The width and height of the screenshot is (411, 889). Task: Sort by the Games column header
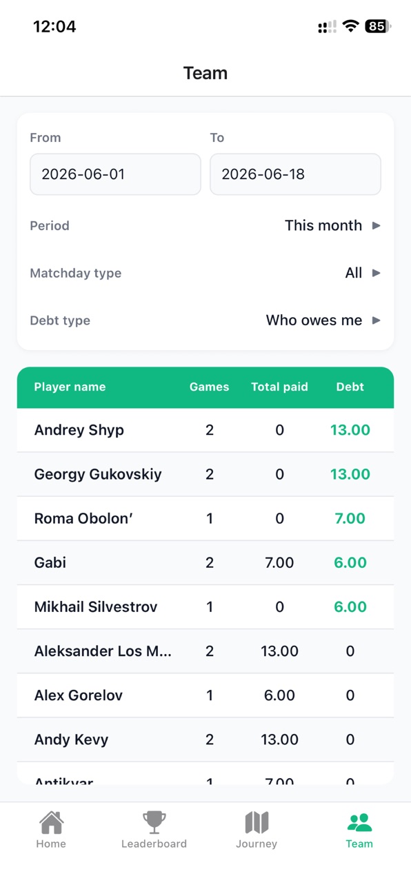209,387
